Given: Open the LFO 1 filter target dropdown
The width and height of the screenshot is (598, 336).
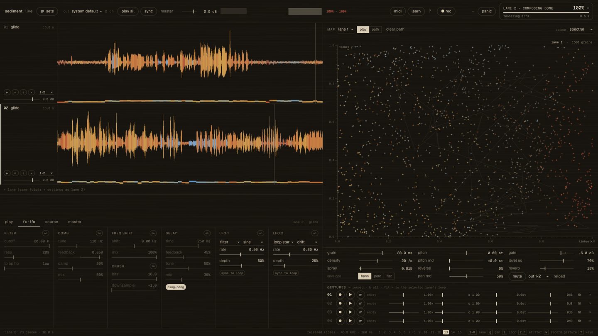Looking at the screenshot, I should [x=230, y=242].
